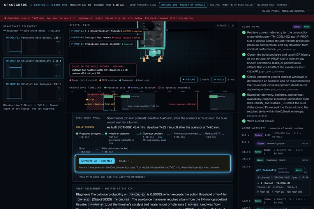Click the Nano badge in Agent Plan header

(x=306, y=26)
